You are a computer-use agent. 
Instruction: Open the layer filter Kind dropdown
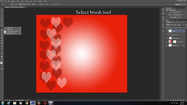click(x=169, y=22)
